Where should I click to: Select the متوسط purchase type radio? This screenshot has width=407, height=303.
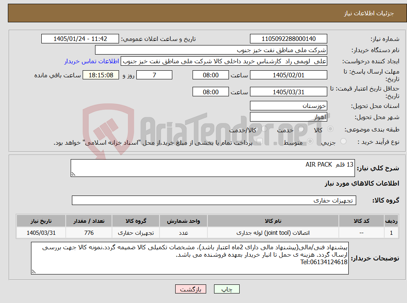tap(310, 141)
